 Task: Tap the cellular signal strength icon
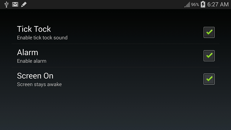187,4
